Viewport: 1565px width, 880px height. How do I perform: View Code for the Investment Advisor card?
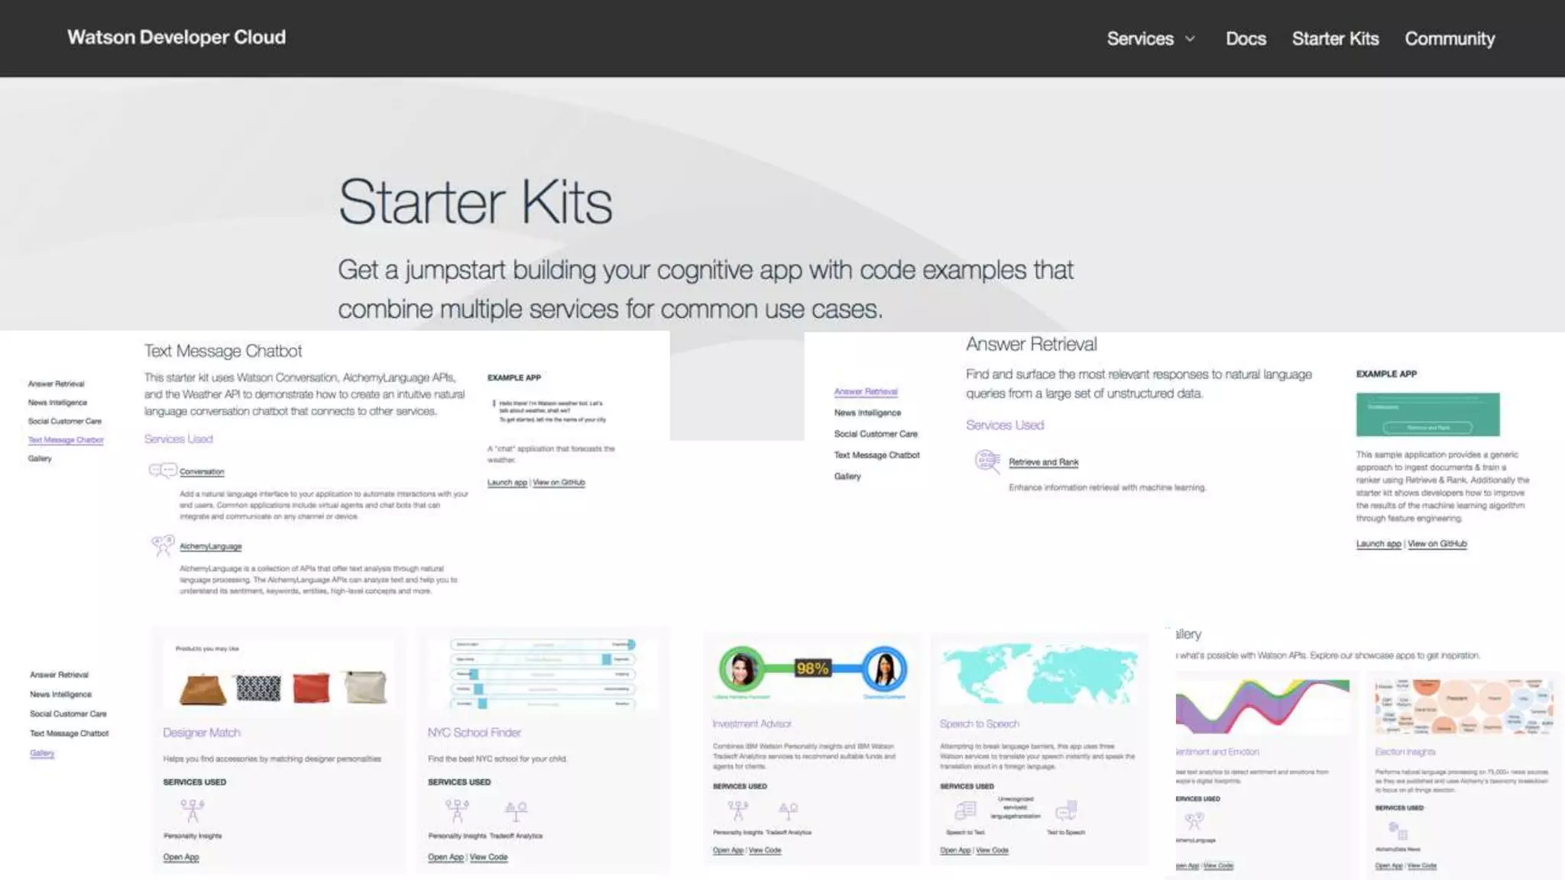pyautogui.click(x=765, y=850)
